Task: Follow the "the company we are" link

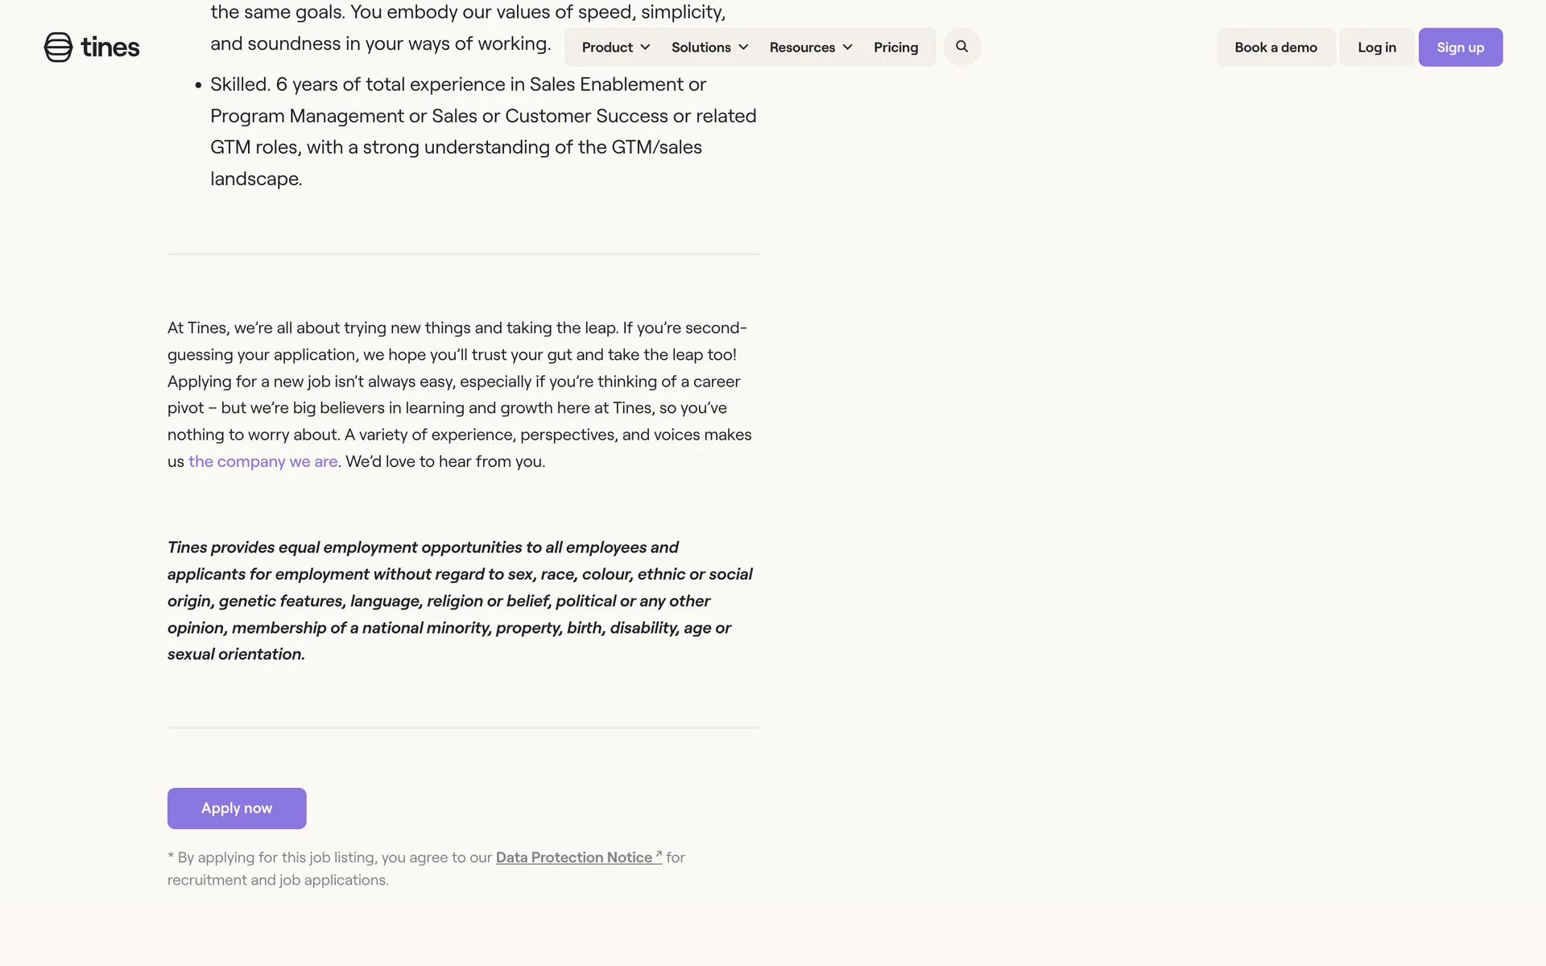Action: [x=262, y=461]
